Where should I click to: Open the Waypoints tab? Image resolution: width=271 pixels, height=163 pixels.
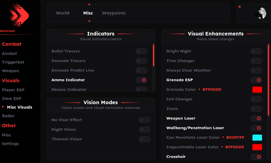point(114,13)
